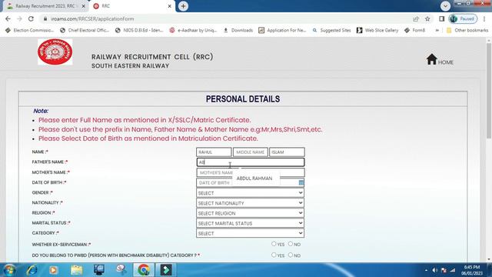Select NO for Whether Ex-Serviceman
This screenshot has width=492, height=277.
click(x=291, y=244)
